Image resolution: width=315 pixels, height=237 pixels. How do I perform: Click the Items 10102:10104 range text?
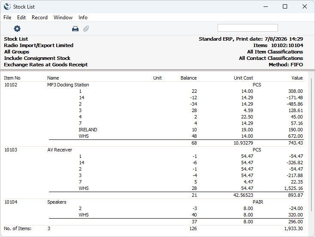coord(278,45)
